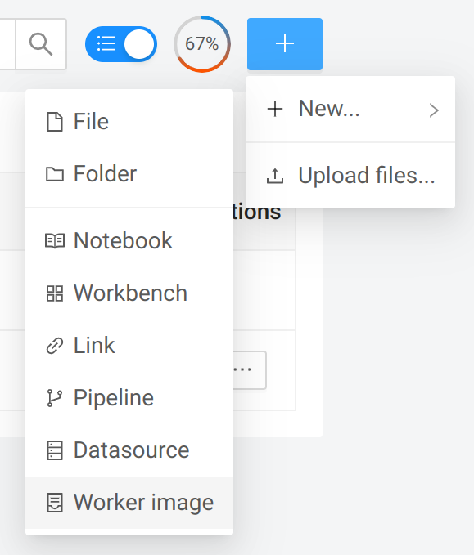This screenshot has width=474, height=555.
Task: Create a new Notebook
Action: [129, 241]
